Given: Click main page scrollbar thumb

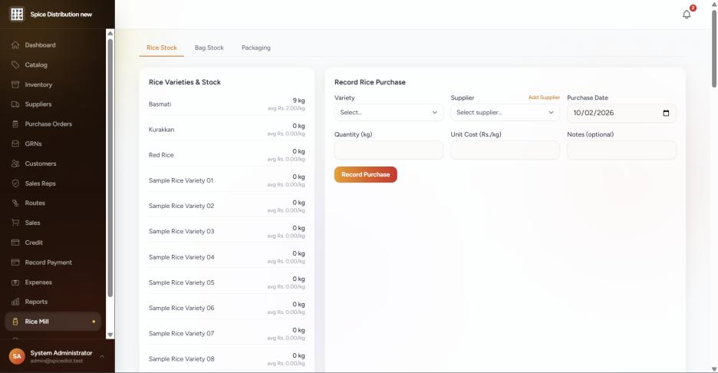Looking at the screenshot, I should point(714,48).
